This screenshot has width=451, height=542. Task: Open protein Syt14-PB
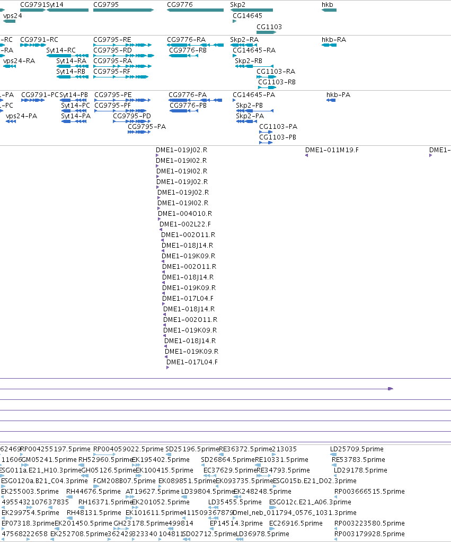click(x=74, y=100)
